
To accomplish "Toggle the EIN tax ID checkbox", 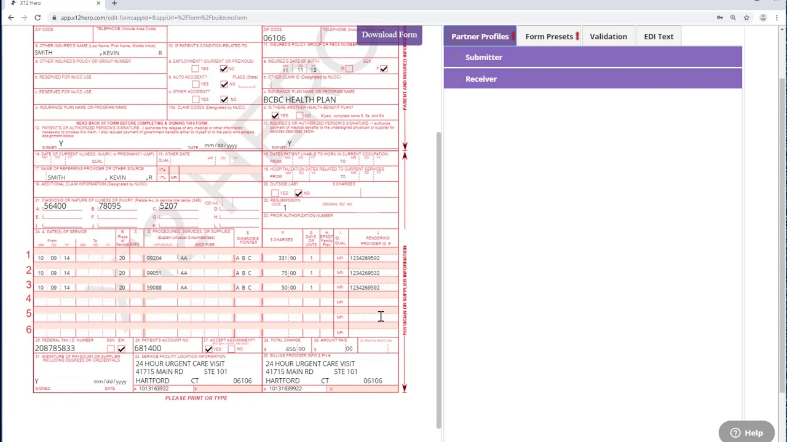I will pyautogui.click(x=121, y=349).
